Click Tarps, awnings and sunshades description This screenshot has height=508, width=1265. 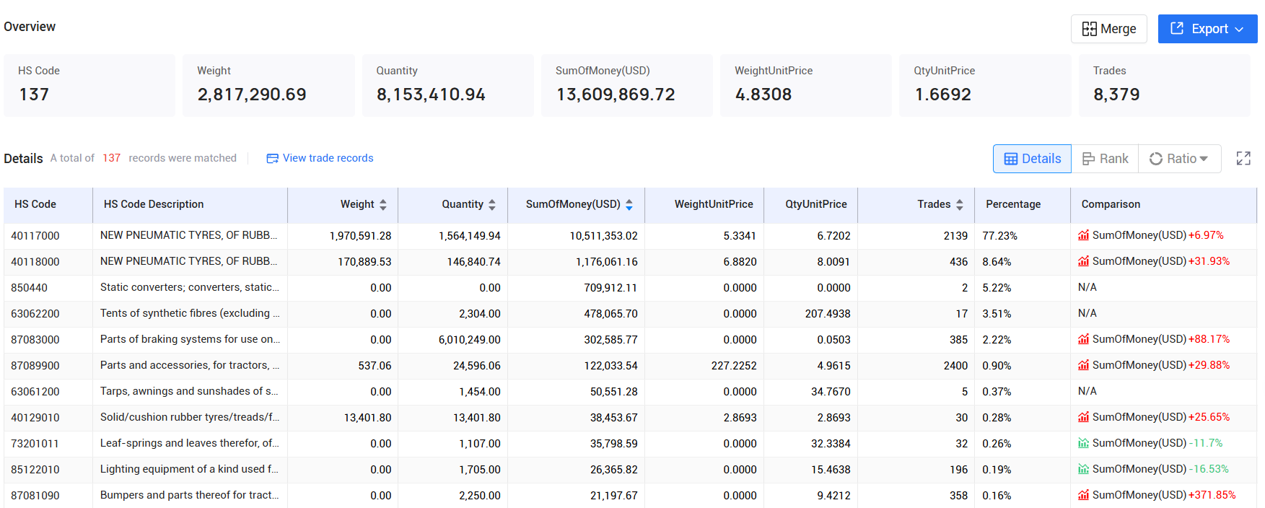(x=190, y=391)
